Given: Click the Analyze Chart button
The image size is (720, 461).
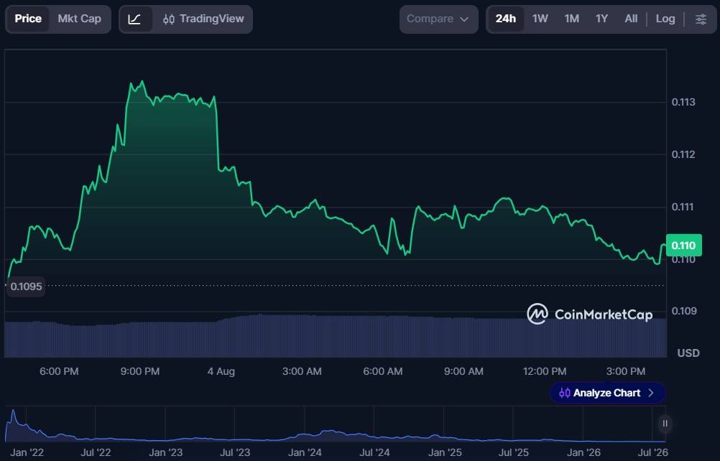Looking at the screenshot, I should coord(607,393).
